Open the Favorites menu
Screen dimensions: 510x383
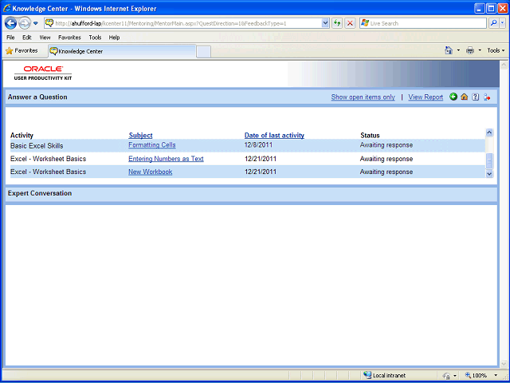click(69, 38)
